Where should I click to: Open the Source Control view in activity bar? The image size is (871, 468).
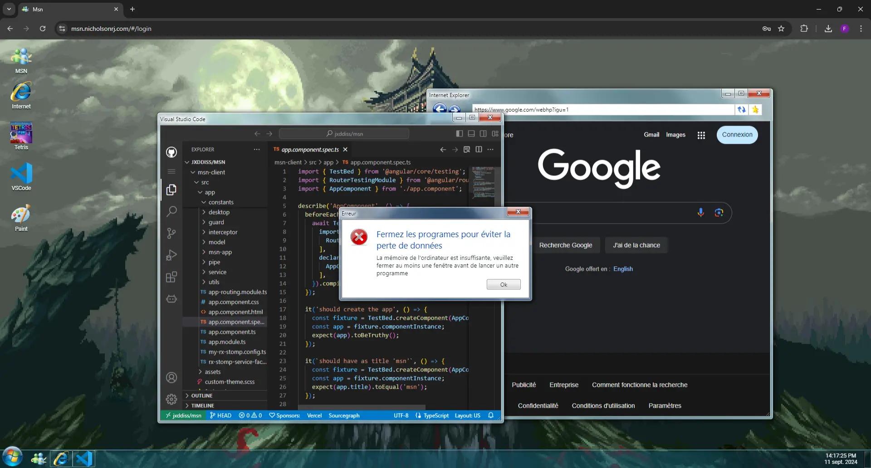(x=171, y=233)
